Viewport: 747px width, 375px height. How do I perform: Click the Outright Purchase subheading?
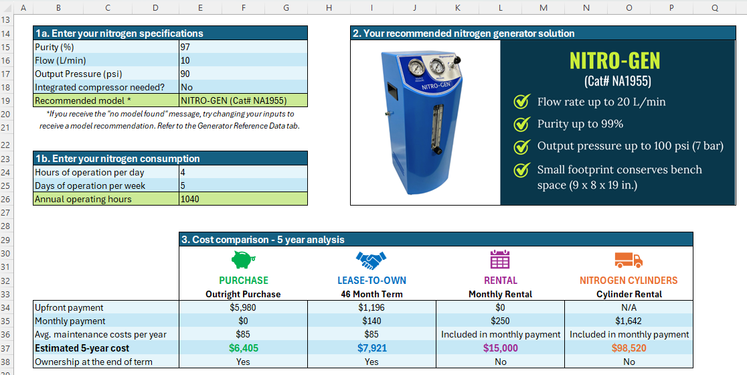243,294
